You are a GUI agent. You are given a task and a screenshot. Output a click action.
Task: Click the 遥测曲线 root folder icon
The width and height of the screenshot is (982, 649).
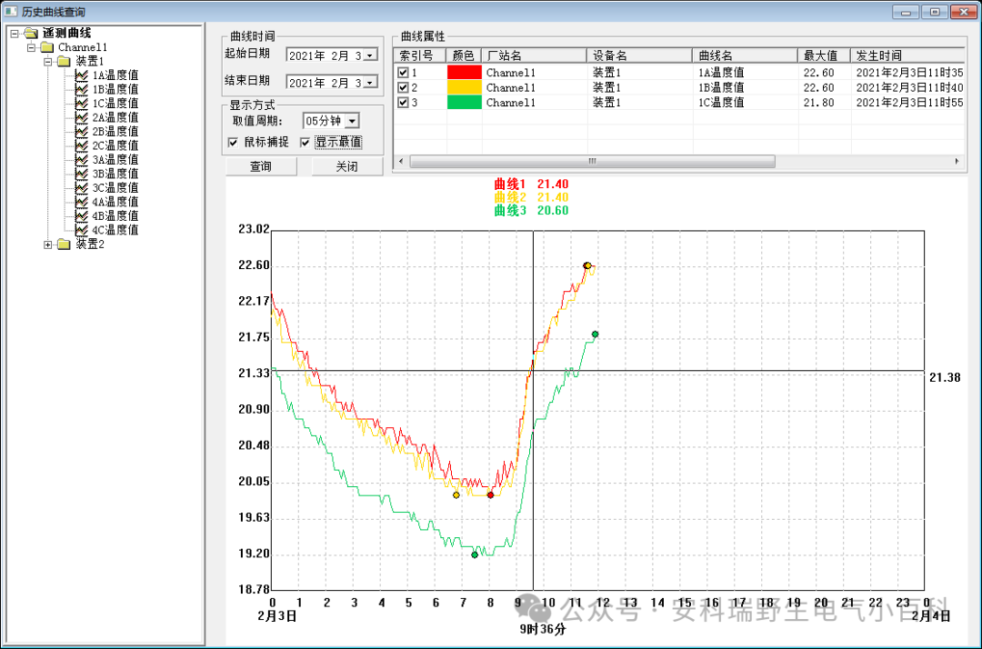point(31,33)
